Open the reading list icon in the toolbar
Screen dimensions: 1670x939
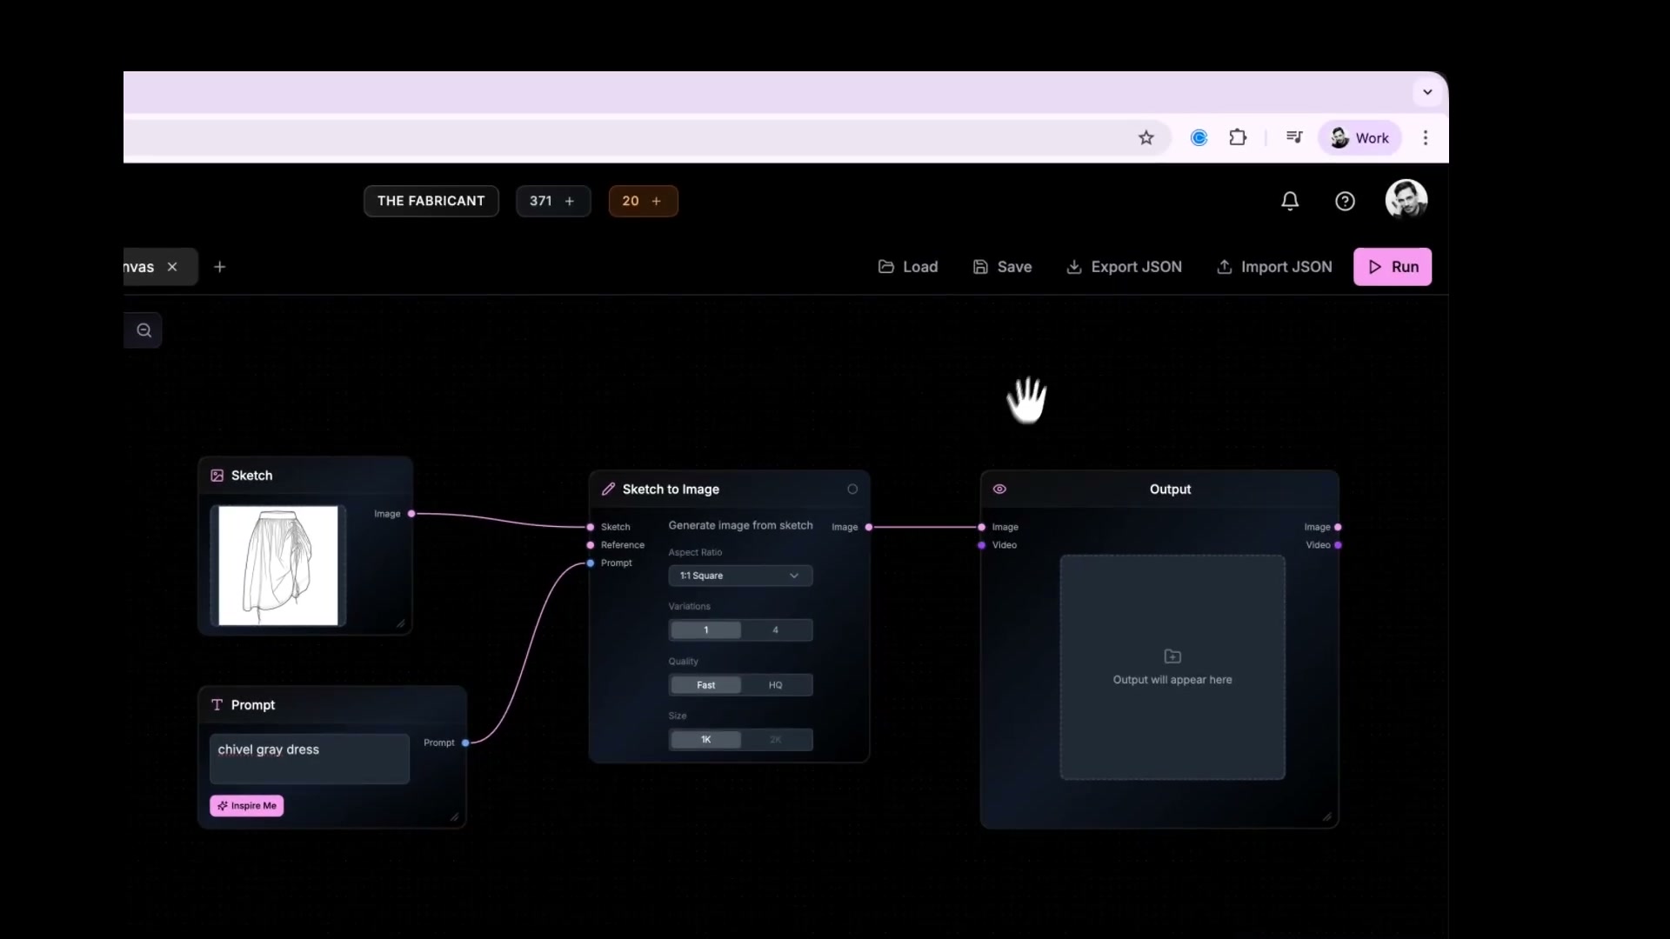pos(1293,137)
